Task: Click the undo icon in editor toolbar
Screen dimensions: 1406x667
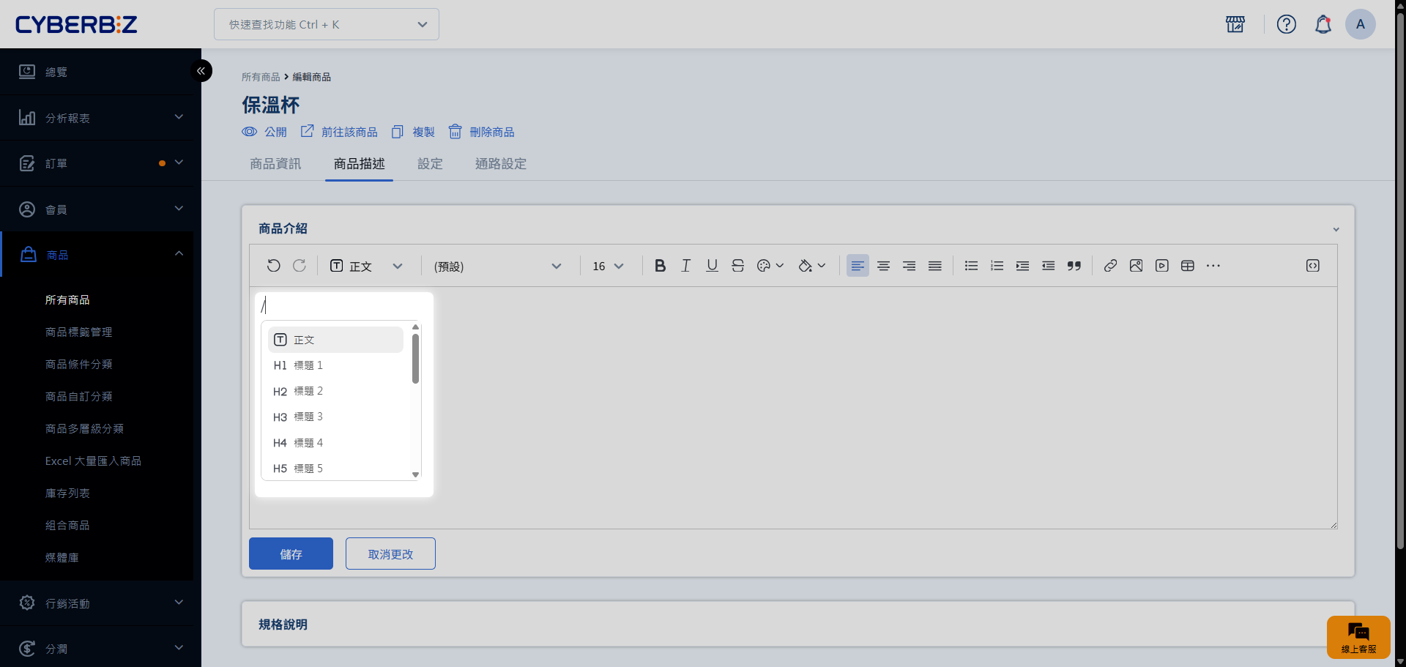Action: [x=273, y=266]
